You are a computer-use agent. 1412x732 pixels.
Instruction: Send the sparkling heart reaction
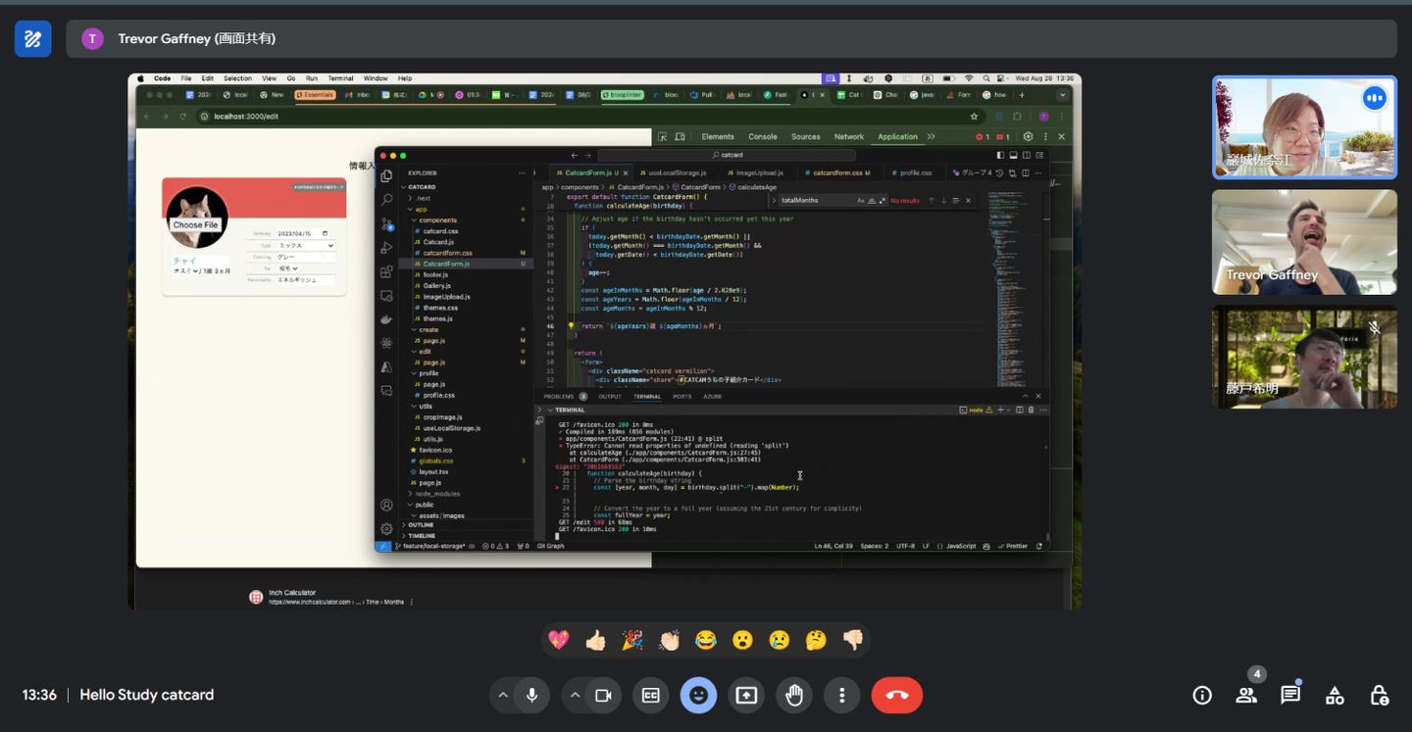click(559, 640)
